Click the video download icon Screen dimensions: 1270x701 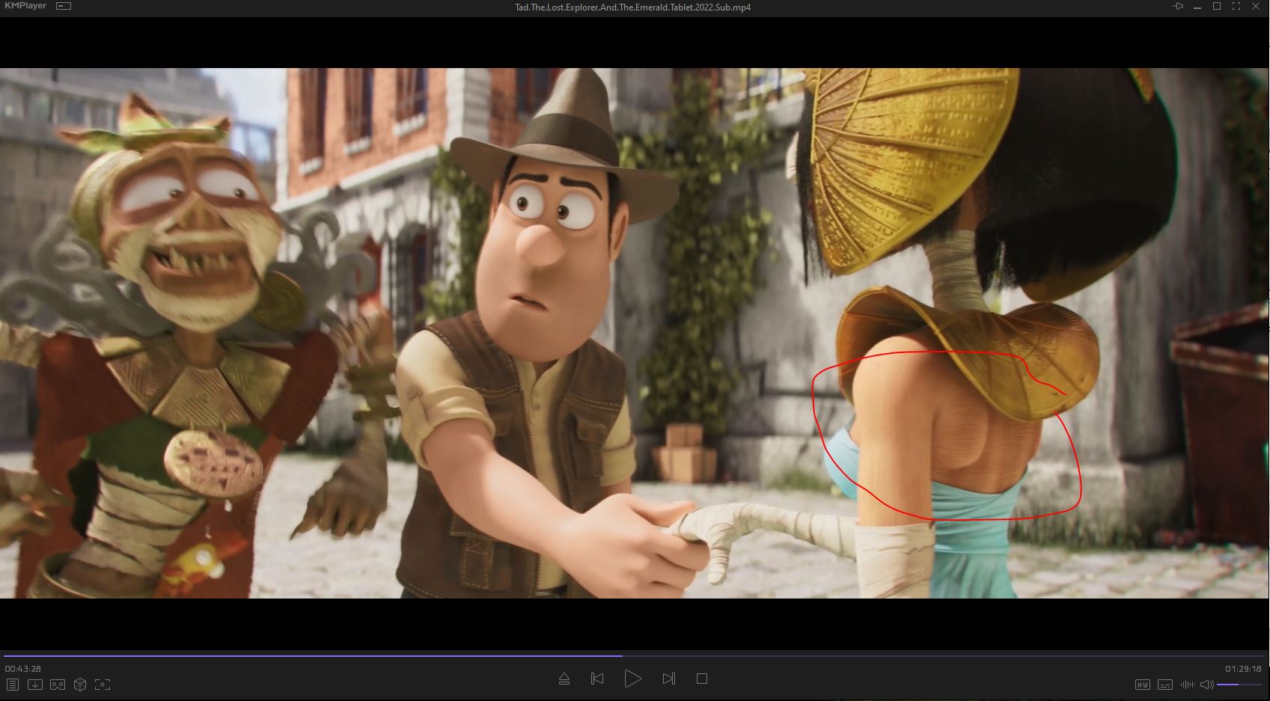point(34,685)
